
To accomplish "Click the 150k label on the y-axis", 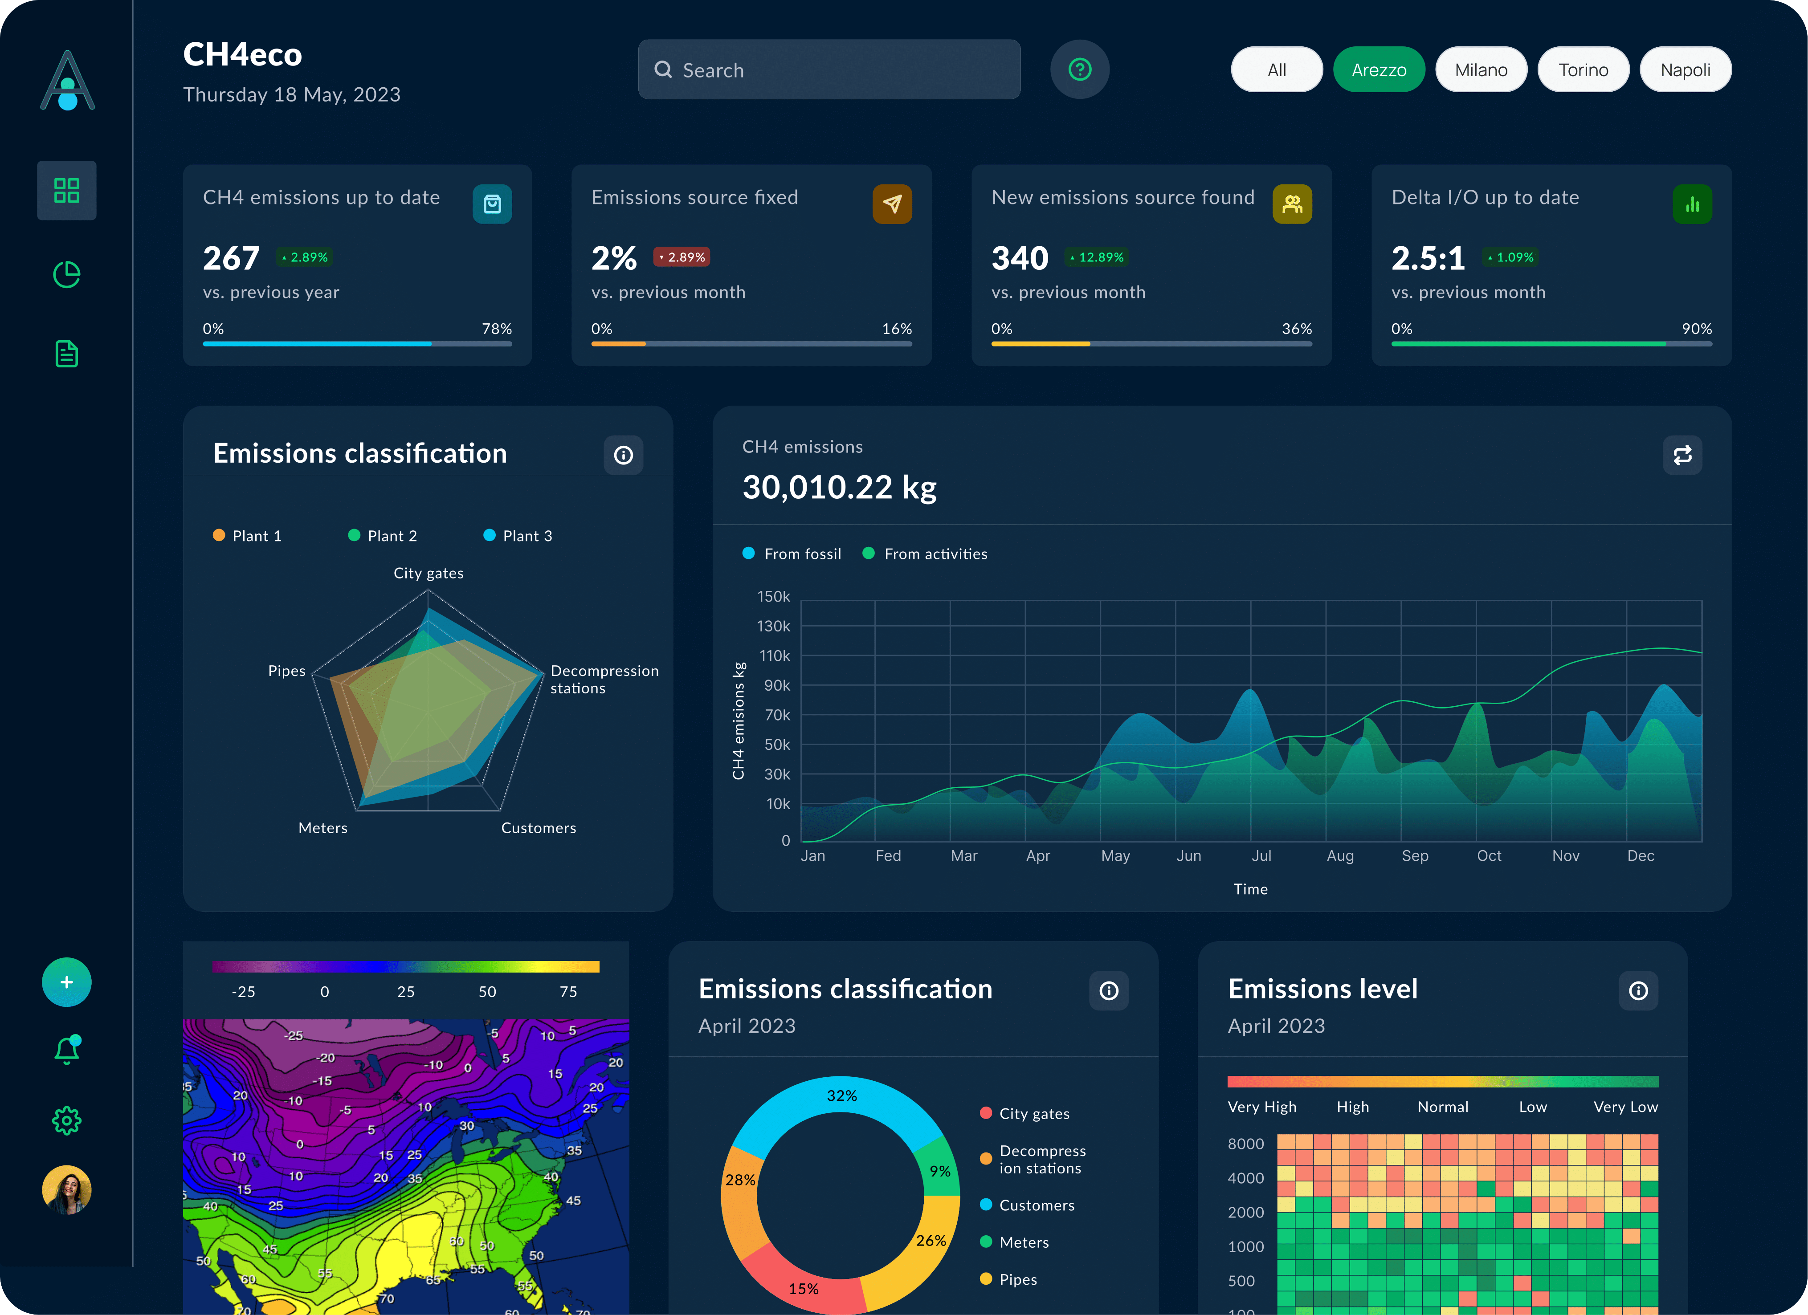I will (774, 597).
